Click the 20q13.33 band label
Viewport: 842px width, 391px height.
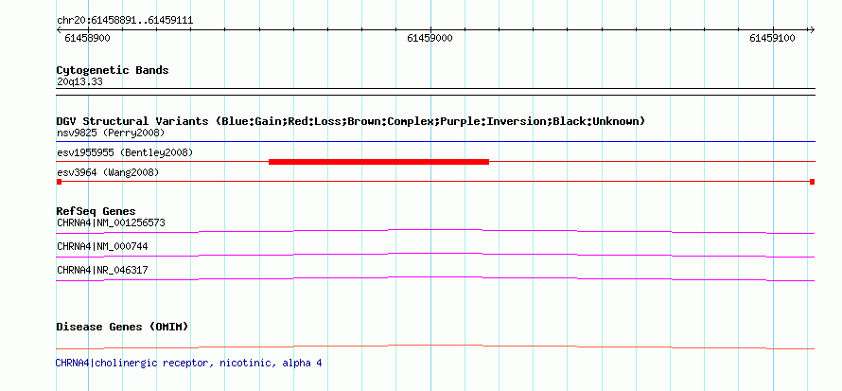pos(79,82)
